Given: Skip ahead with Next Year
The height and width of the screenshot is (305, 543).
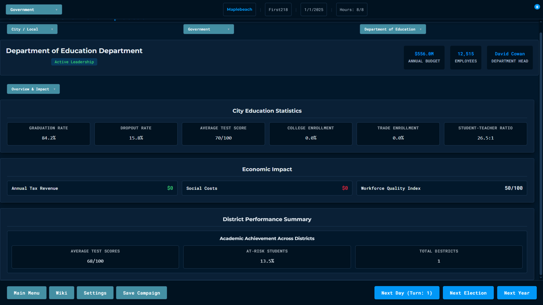Looking at the screenshot, I should point(516,293).
